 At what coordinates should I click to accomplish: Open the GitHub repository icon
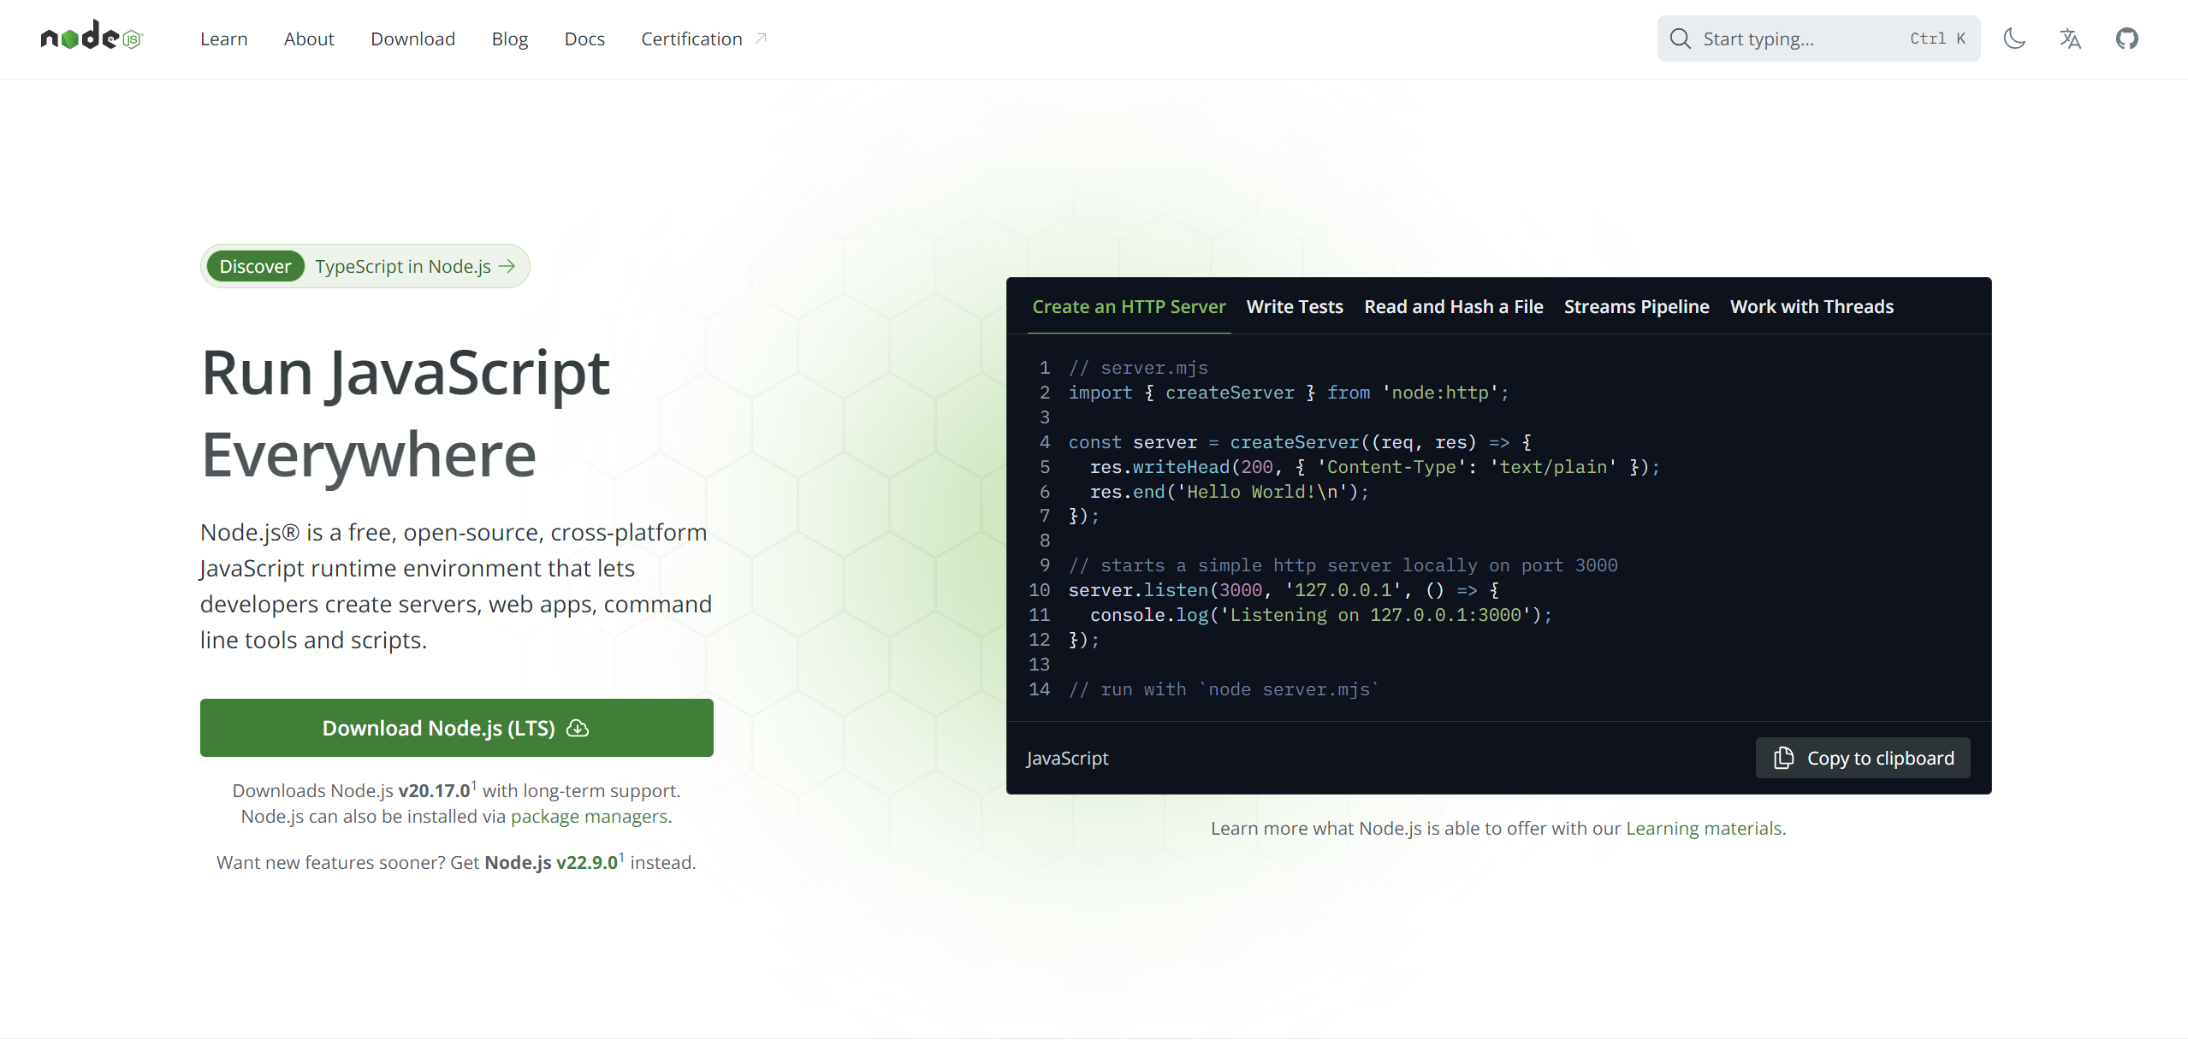tap(2126, 38)
